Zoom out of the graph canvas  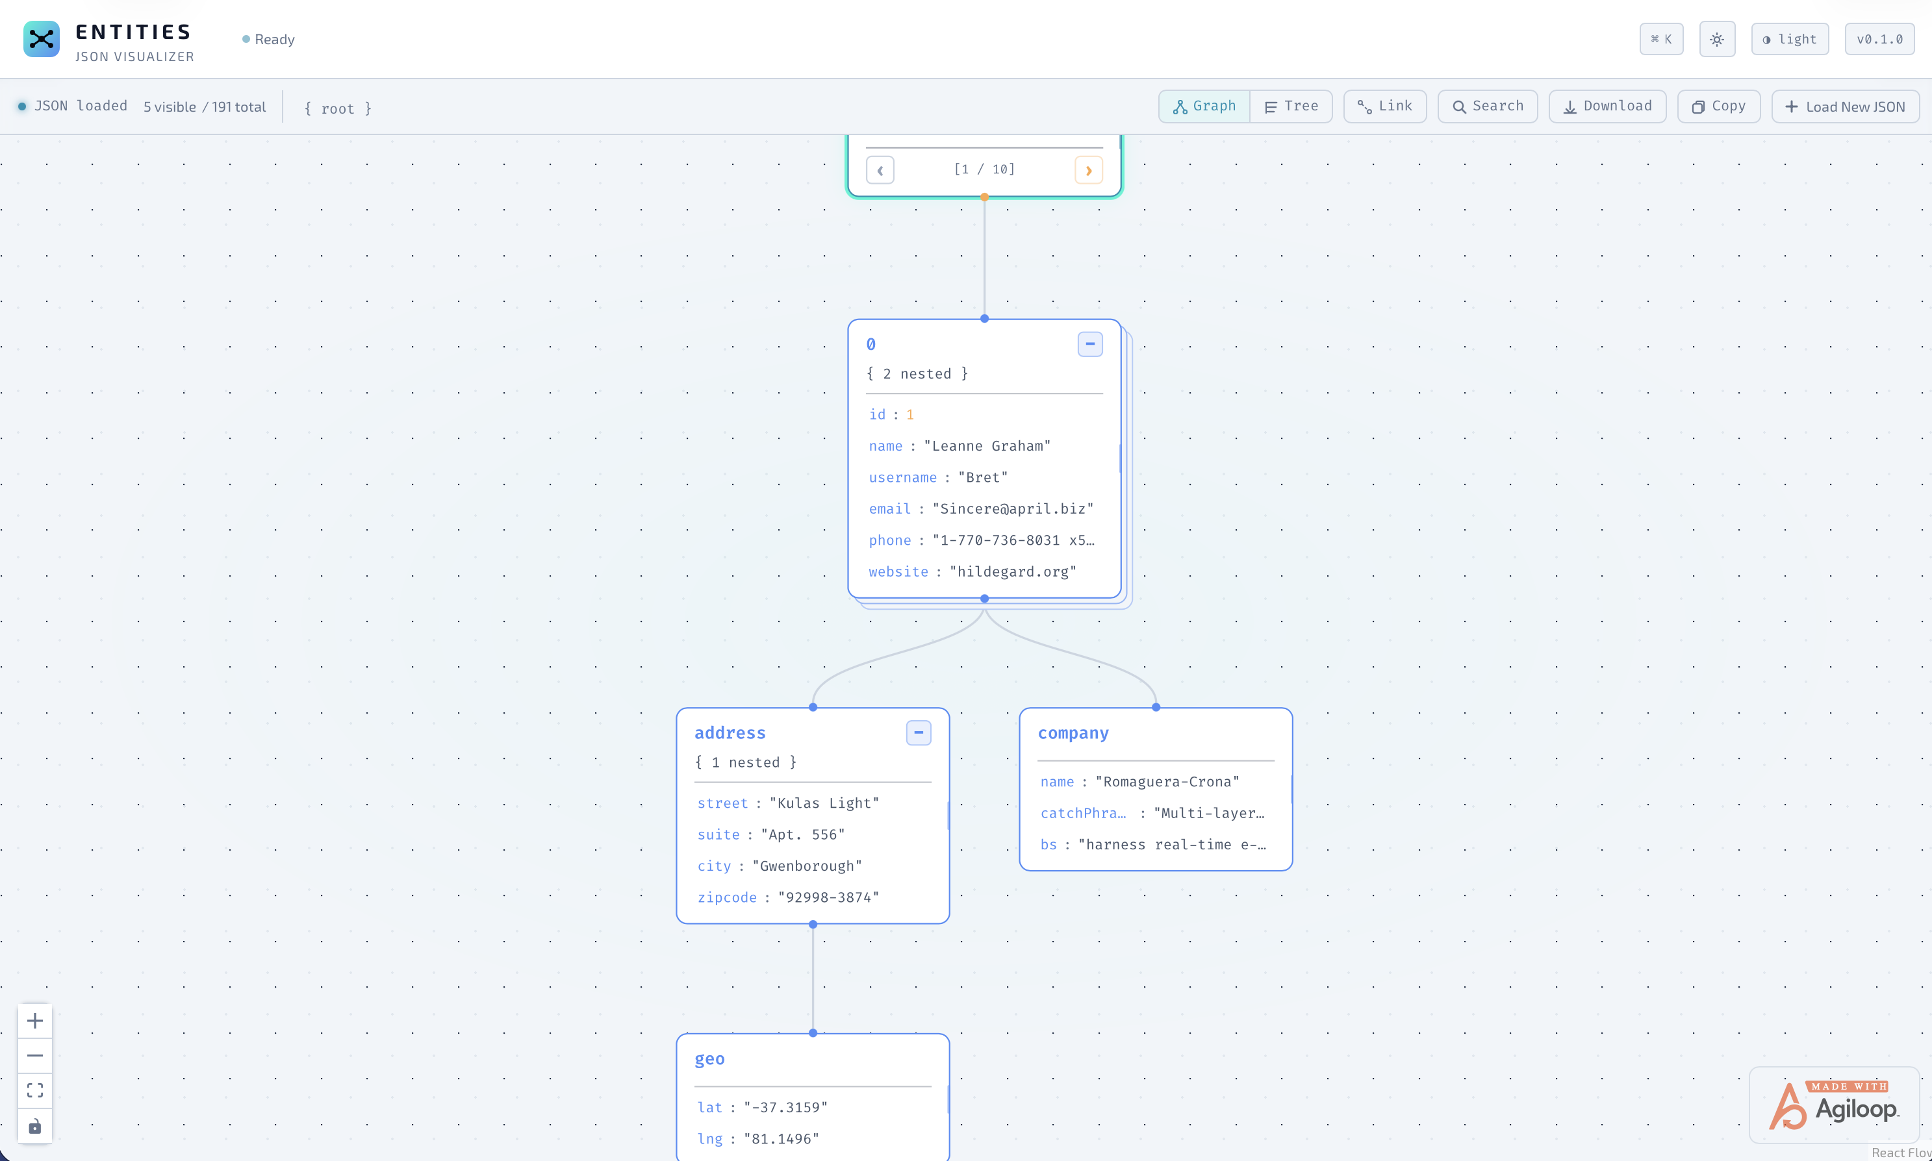(34, 1055)
